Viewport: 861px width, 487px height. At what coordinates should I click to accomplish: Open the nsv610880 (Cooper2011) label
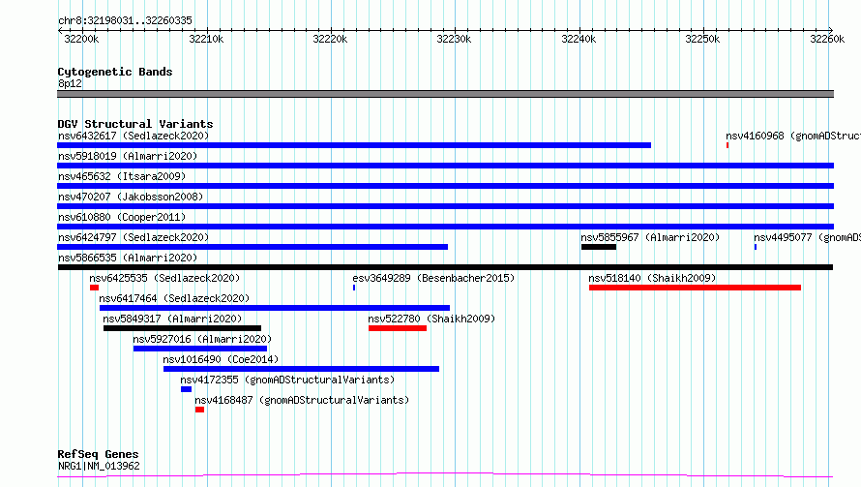tap(122, 217)
